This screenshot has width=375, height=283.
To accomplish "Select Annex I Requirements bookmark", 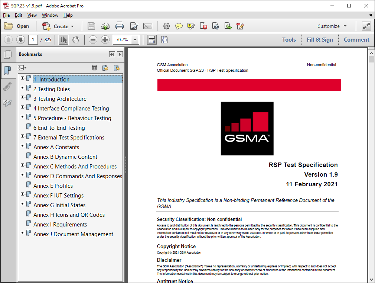I will coord(60,225).
